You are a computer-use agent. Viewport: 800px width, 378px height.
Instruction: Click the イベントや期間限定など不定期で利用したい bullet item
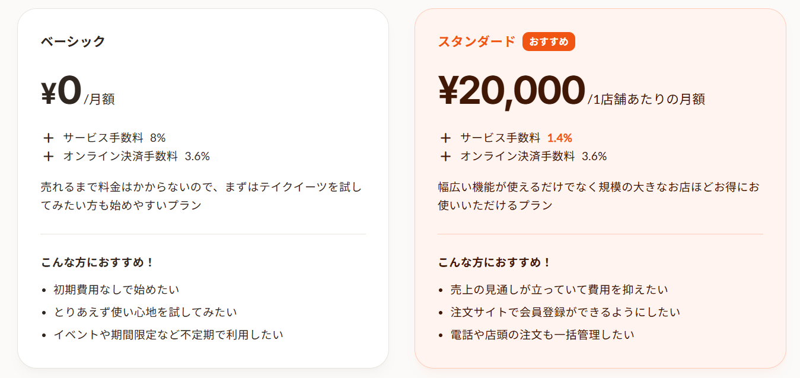(x=168, y=335)
